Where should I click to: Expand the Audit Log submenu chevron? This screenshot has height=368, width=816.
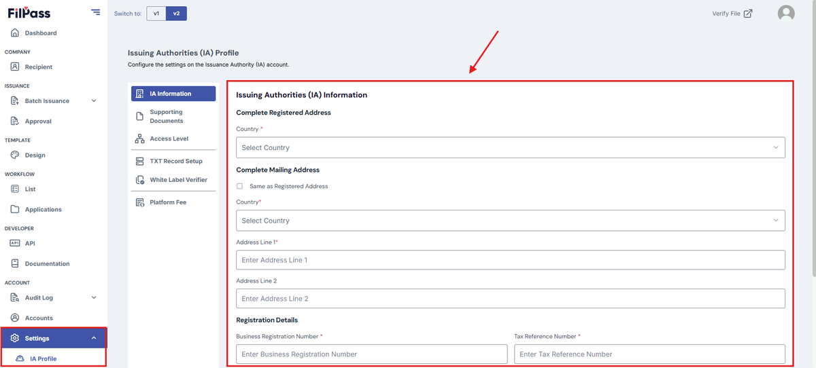point(94,297)
